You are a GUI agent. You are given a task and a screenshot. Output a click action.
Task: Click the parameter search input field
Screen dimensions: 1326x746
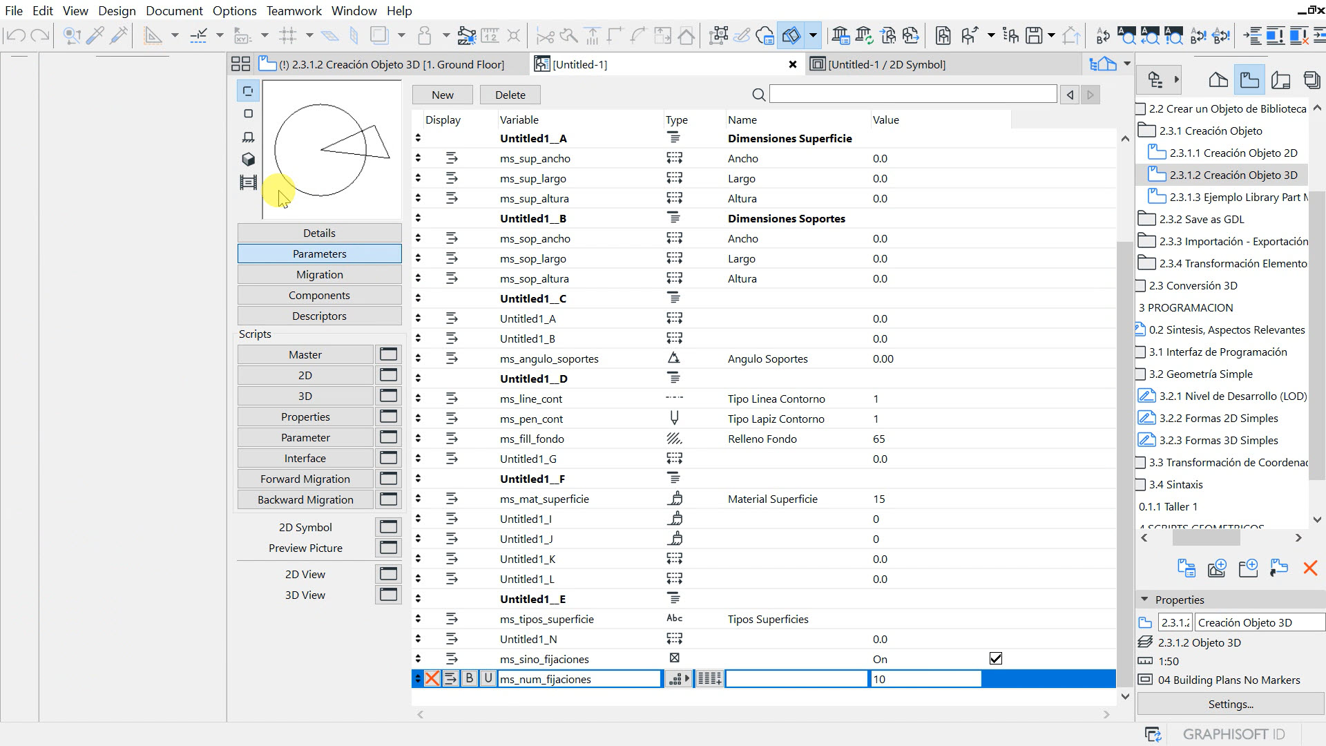click(912, 95)
